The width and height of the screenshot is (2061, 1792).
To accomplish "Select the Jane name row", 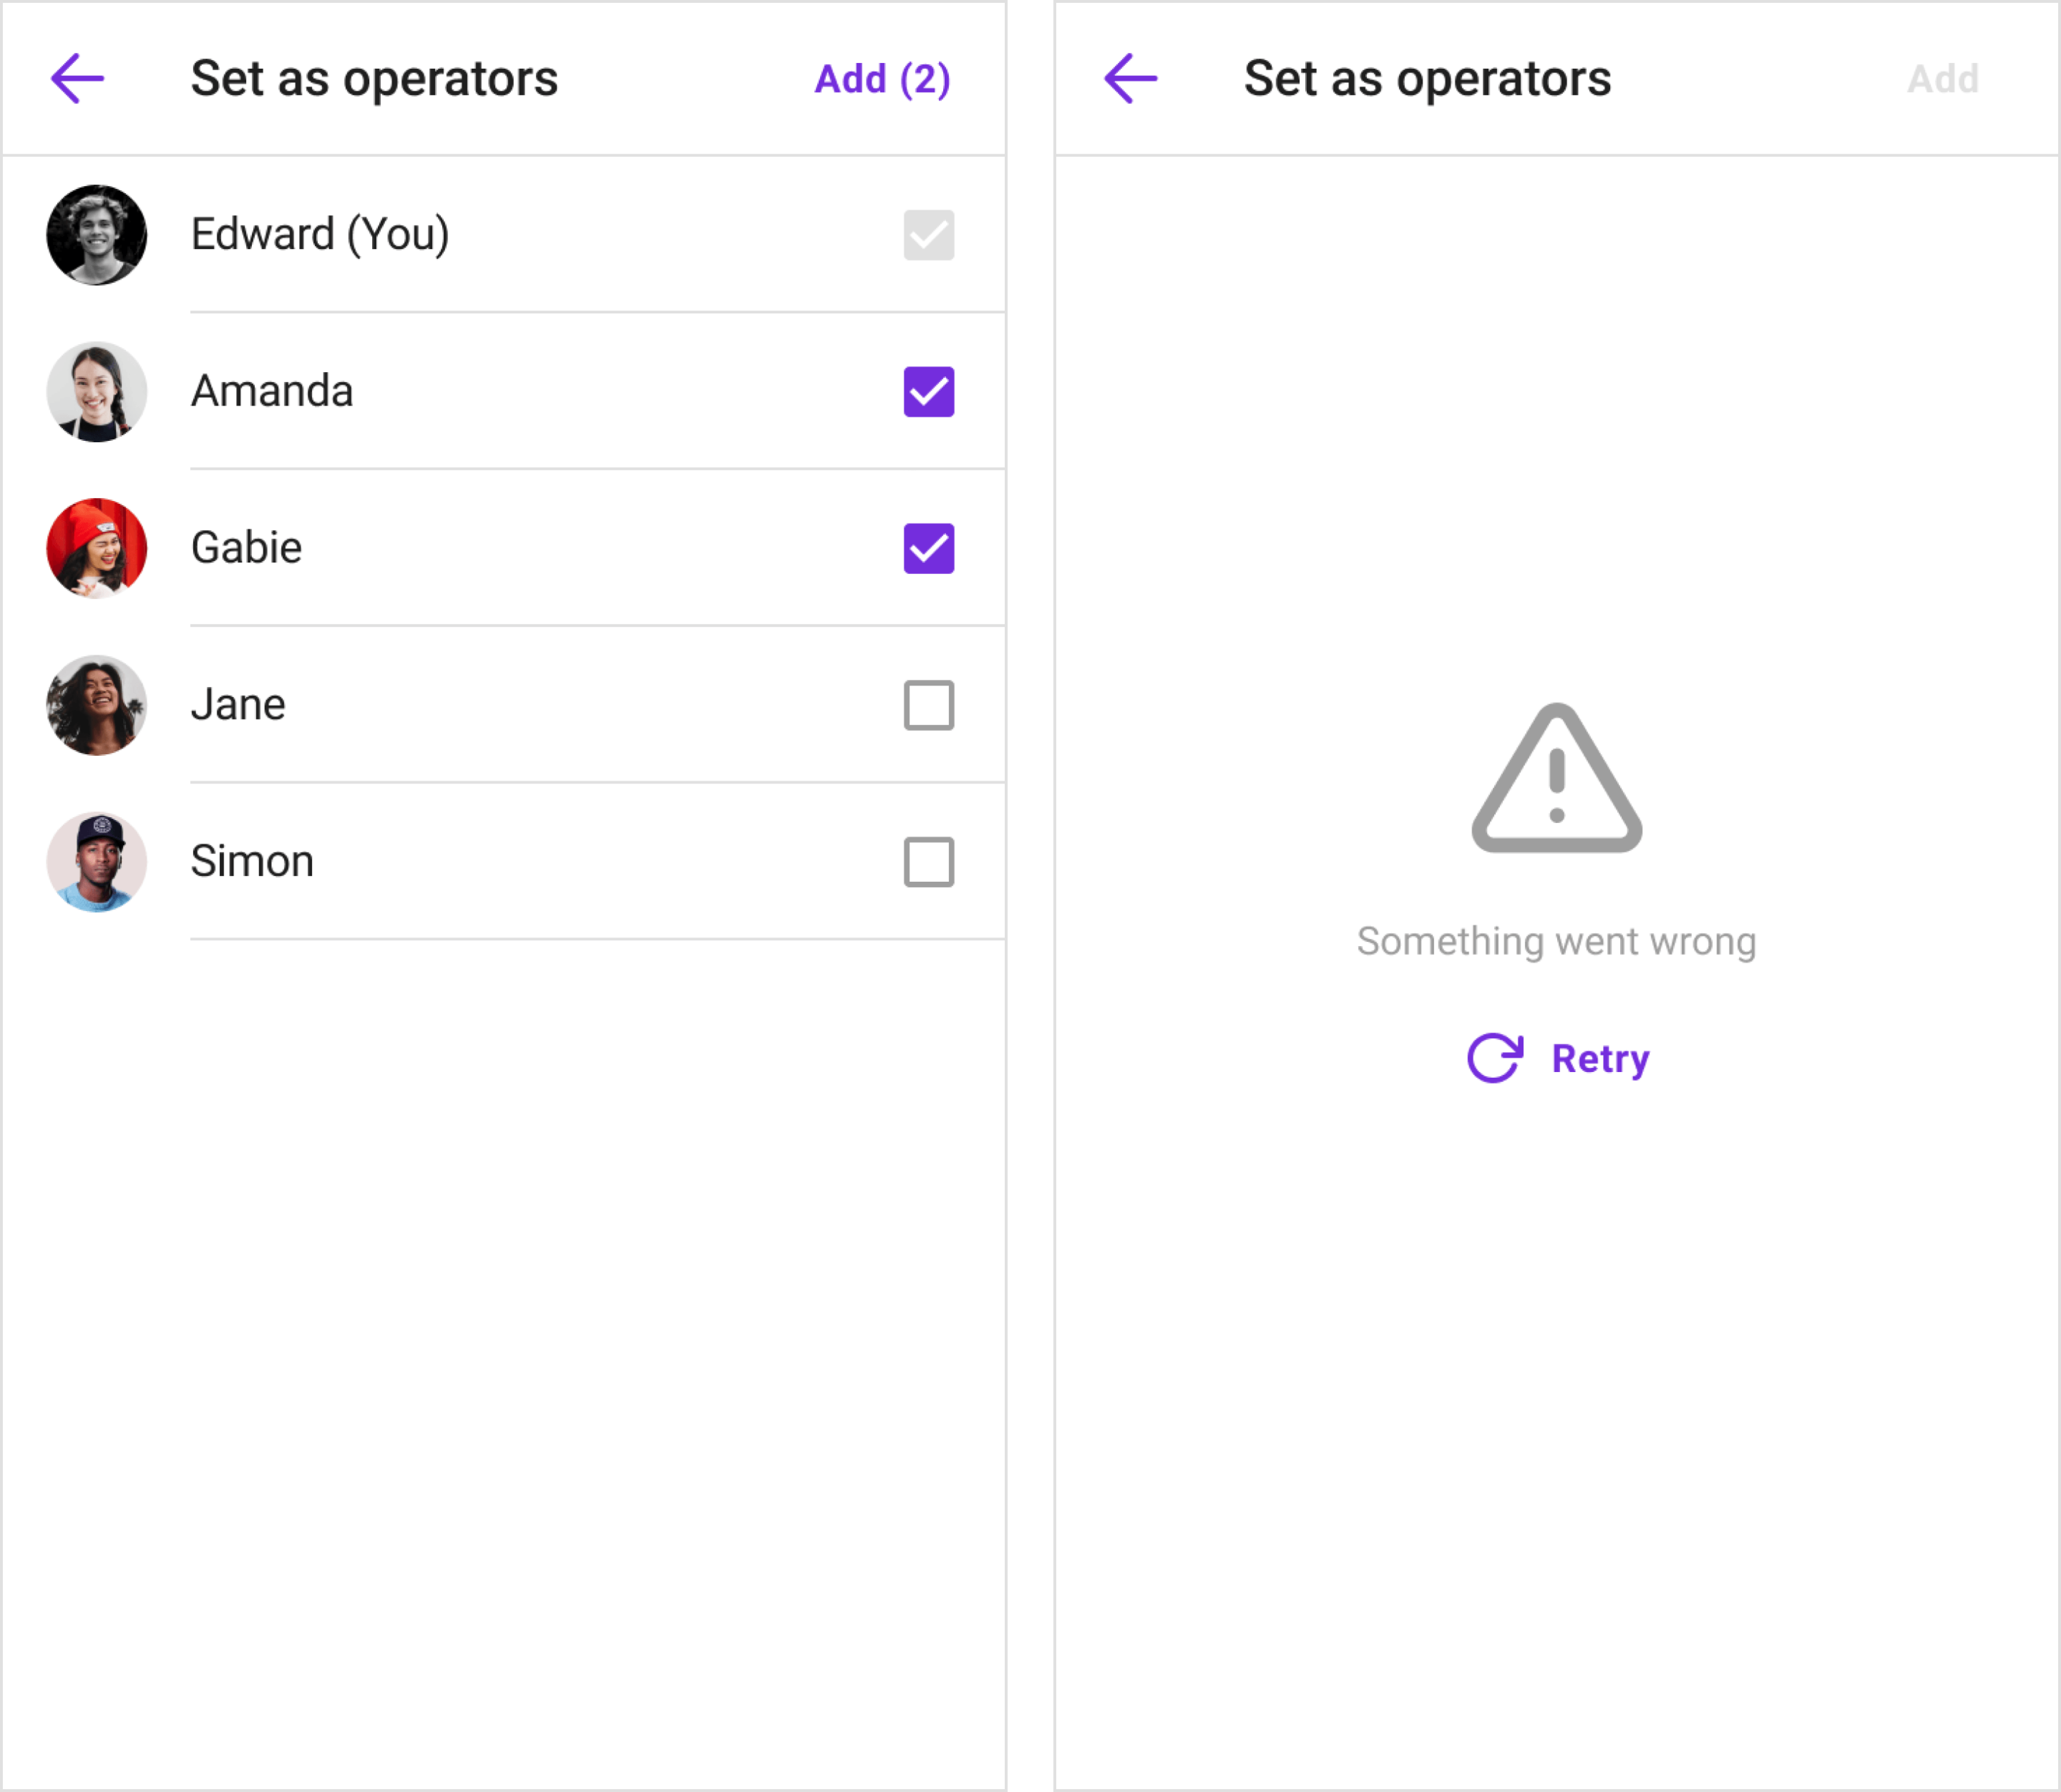I will tap(503, 705).
